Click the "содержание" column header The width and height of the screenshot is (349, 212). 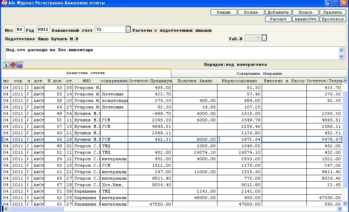coord(114,81)
